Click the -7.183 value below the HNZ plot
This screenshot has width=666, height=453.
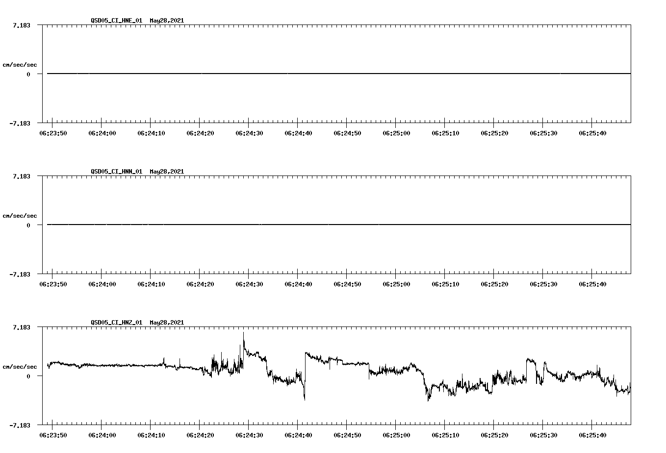[x=19, y=425]
